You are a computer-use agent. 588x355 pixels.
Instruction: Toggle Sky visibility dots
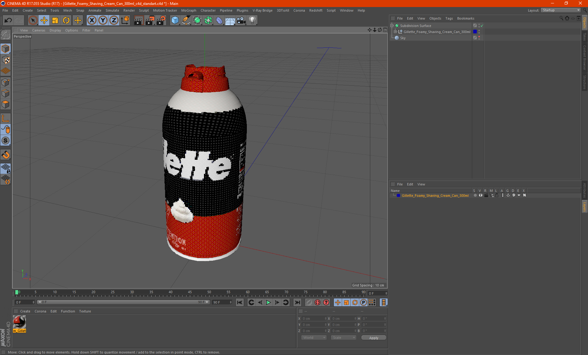479,38
